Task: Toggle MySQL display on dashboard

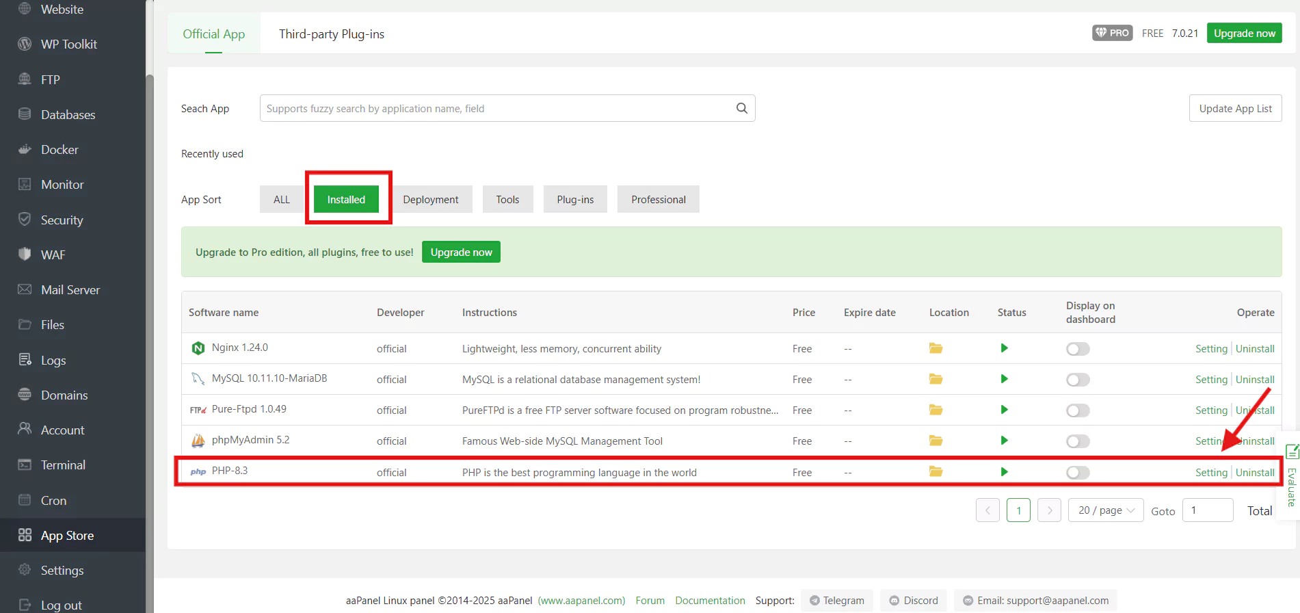Action: (x=1078, y=380)
